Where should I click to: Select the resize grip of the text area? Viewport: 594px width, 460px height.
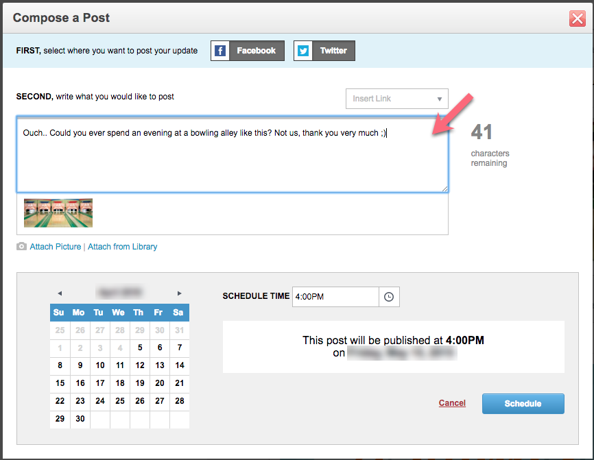point(444,189)
